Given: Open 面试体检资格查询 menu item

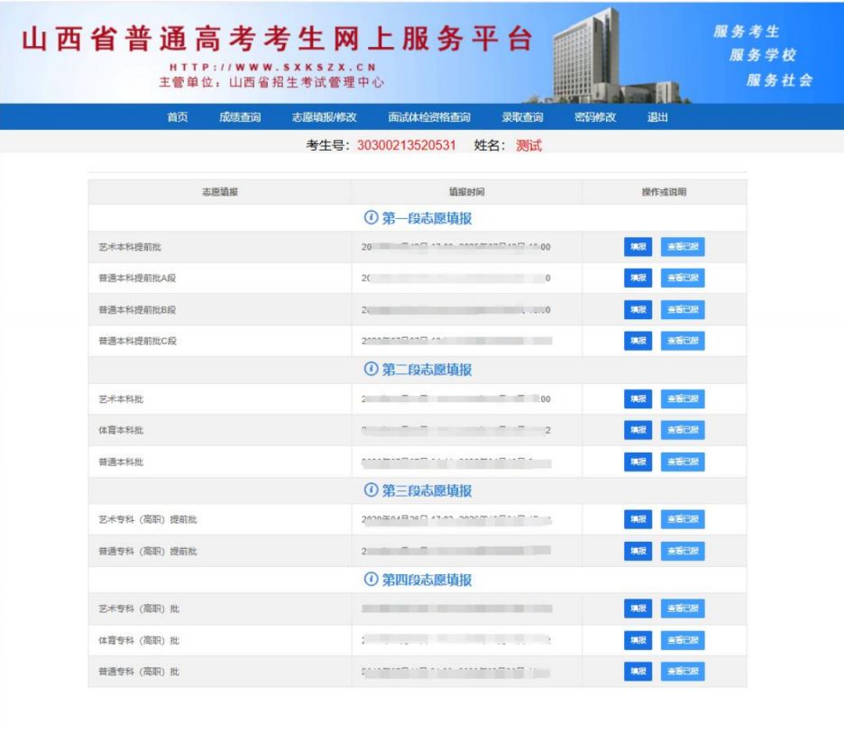Looking at the screenshot, I should point(429,117).
